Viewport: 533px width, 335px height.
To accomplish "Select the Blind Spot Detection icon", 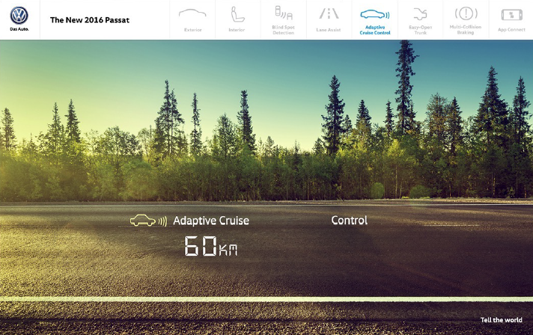I will 283,13.
